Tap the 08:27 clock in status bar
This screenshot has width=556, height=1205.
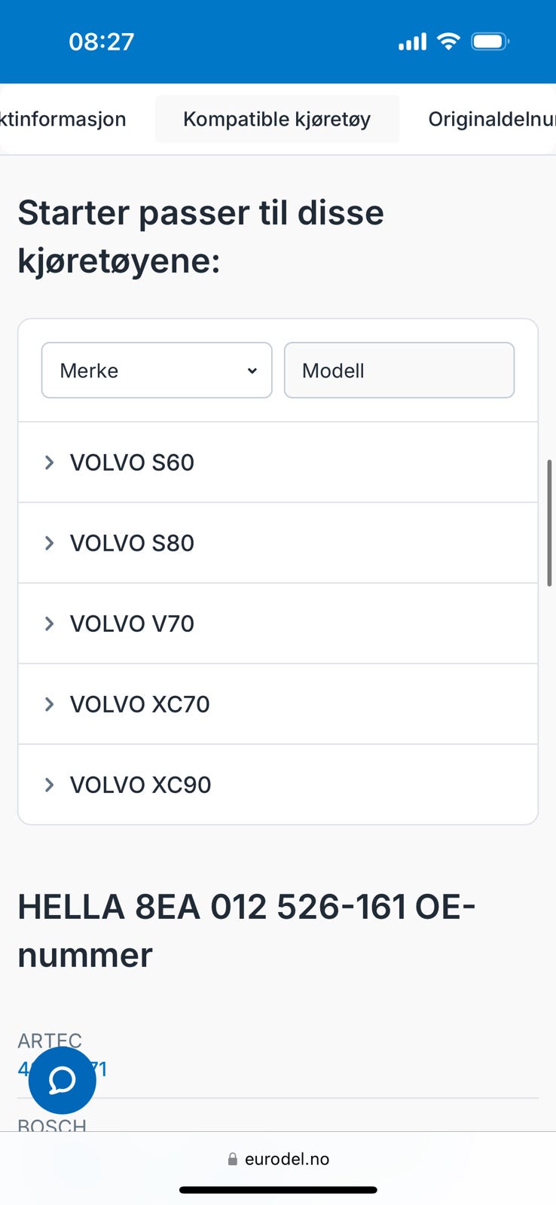pyautogui.click(x=101, y=41)
